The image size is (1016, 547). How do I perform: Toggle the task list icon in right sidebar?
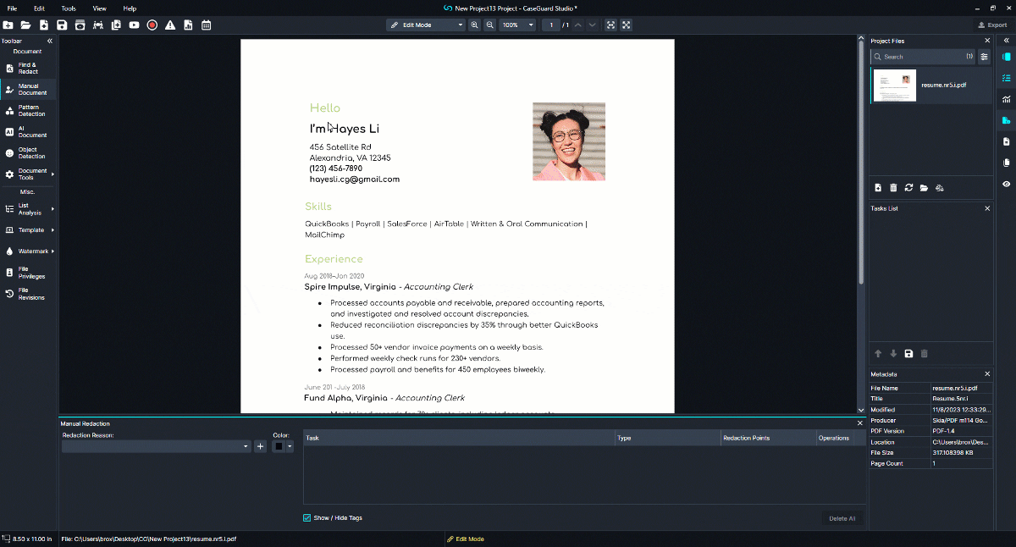tap(1006, 78)
